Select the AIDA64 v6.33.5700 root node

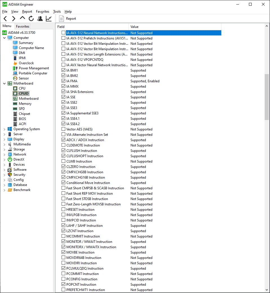click(22, 32)
